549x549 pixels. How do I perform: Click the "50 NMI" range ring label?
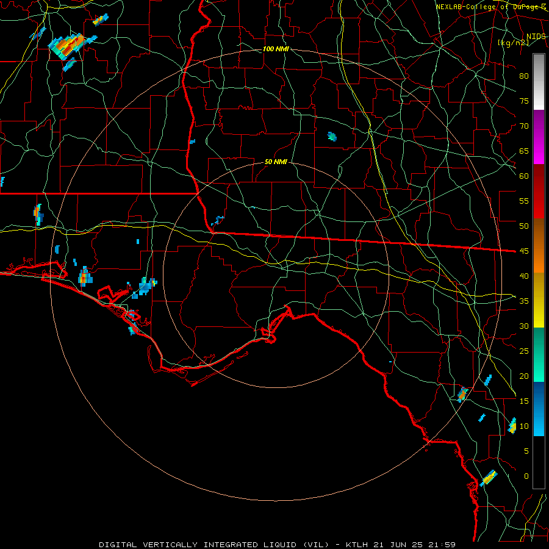pos(276,162)
